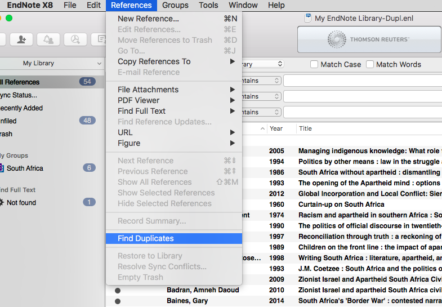
Task: Click the third search text field
Action: point(363,112)
